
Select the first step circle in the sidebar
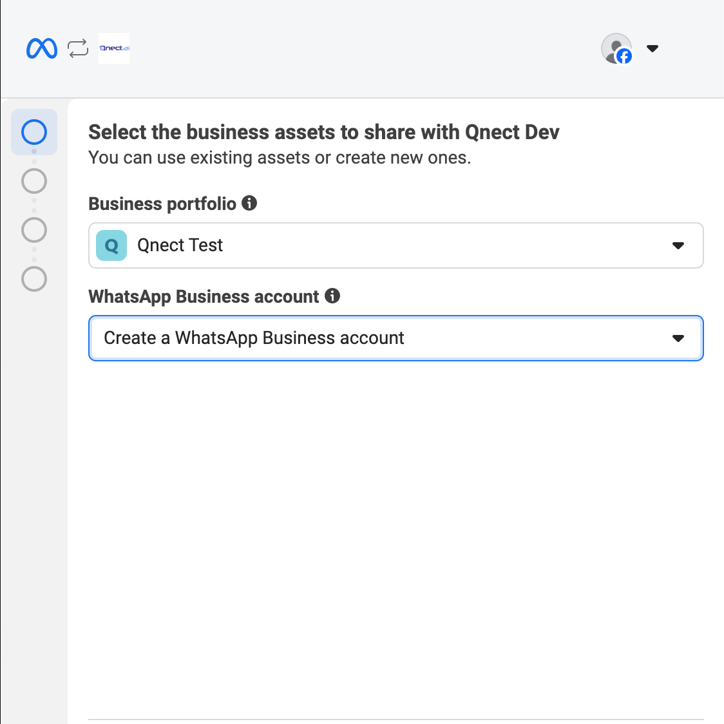click(34, 132)
